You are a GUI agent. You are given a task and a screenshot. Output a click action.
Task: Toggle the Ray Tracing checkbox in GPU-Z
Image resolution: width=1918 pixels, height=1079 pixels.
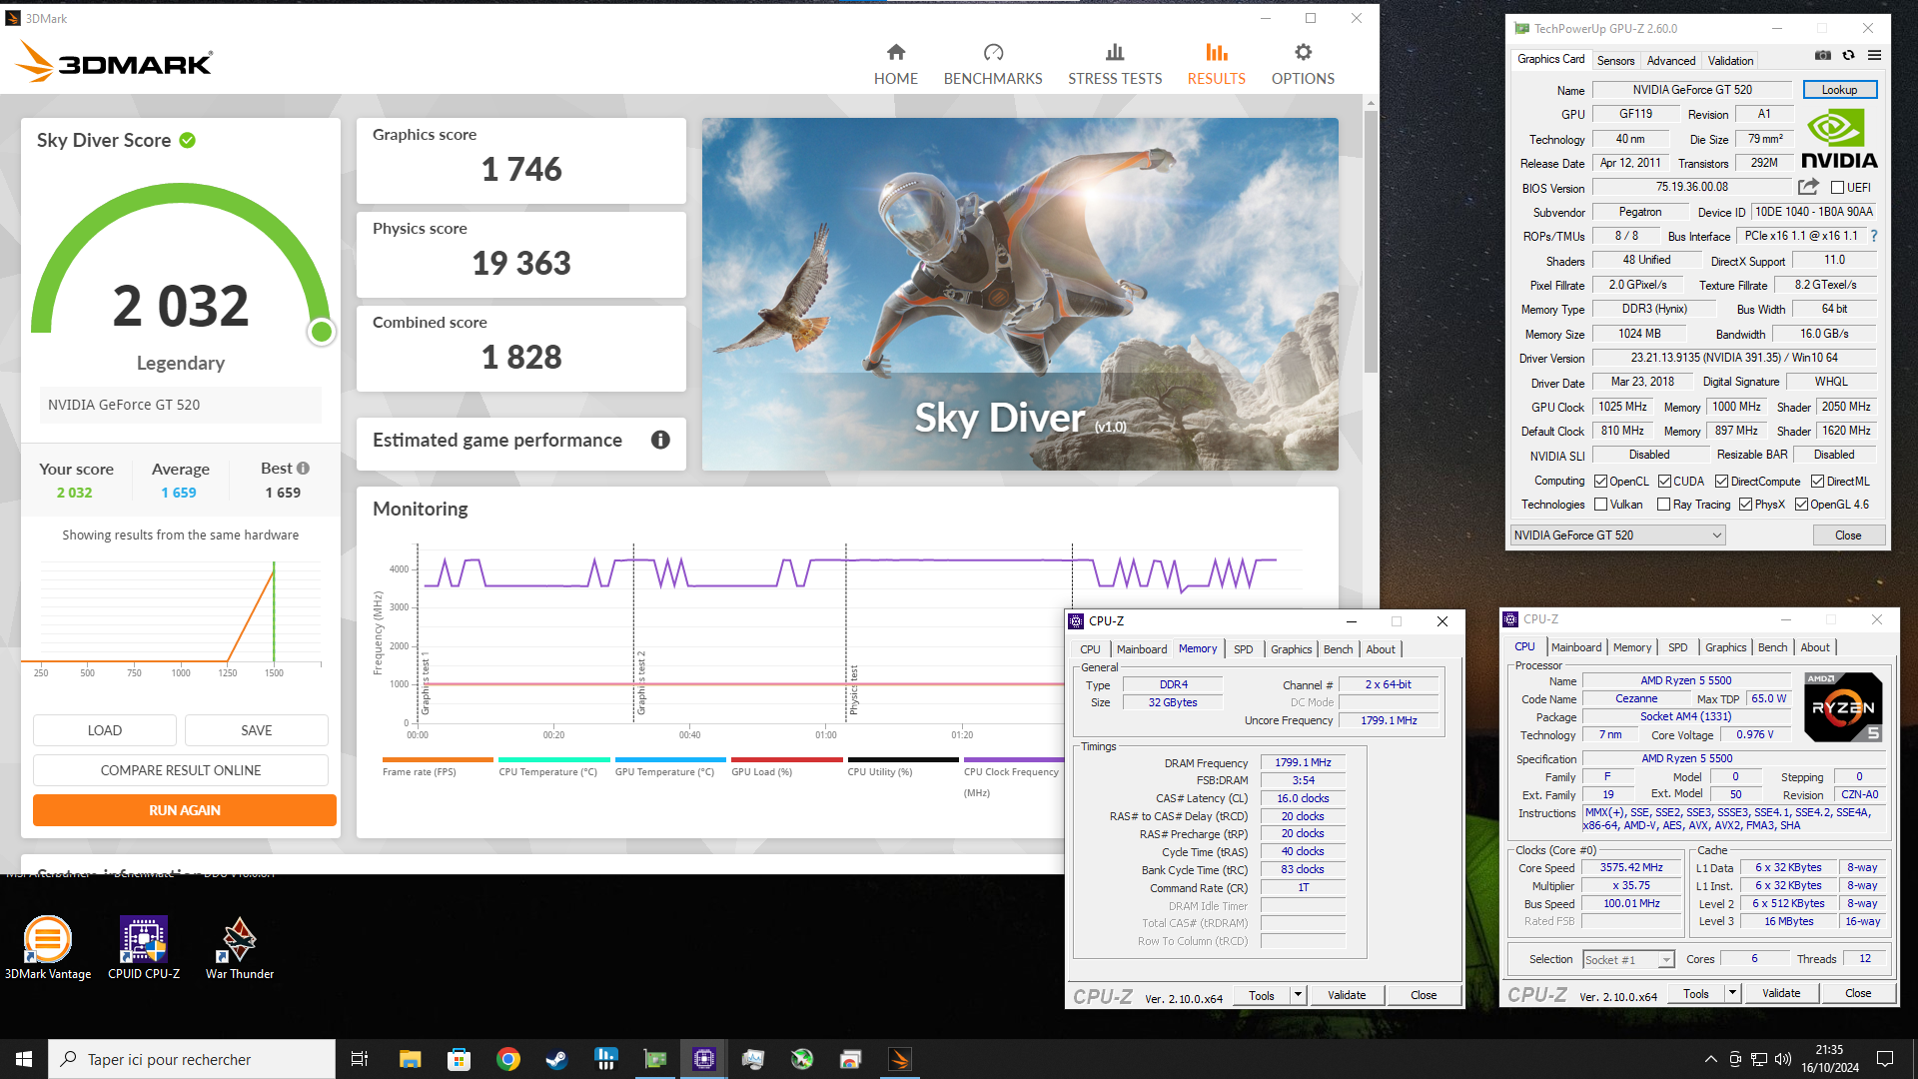tap(1663, 505)
